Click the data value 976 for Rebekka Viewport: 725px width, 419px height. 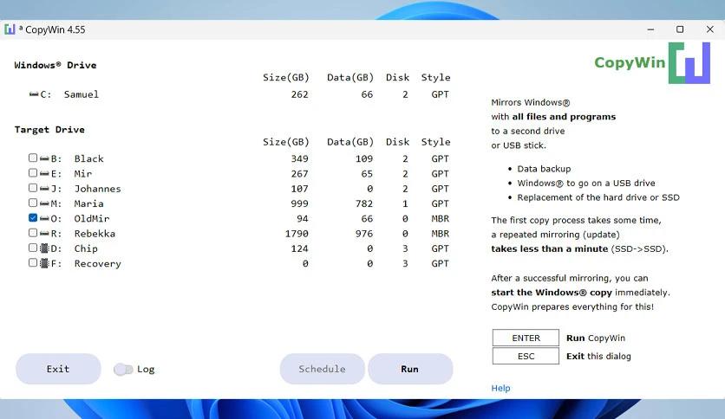(364, 234)
